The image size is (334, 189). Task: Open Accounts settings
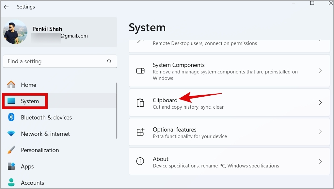coord(58,182)
